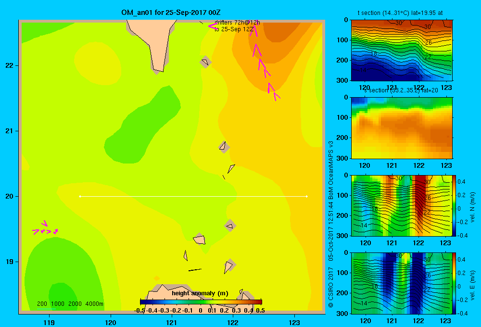Viewport: 481px width, 327px height.
Task: Click the '0.4' tick on vel. N scale
Action: 461,182
